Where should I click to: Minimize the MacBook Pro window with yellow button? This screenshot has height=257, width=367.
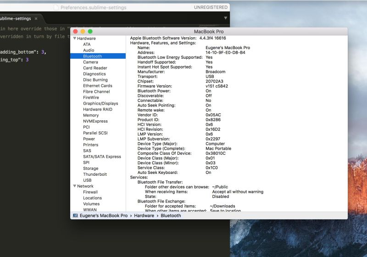tap(83, 31)
